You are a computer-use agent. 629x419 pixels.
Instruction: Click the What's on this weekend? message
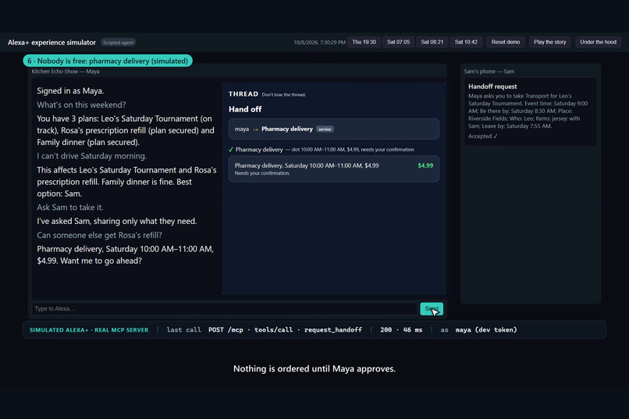pyautogui.click(x=81, y=105)
